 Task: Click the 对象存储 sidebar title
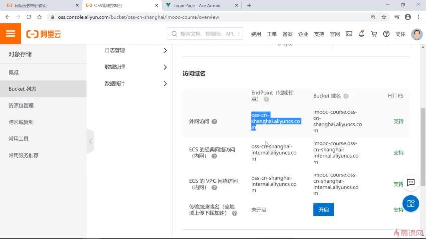point(20,54)
